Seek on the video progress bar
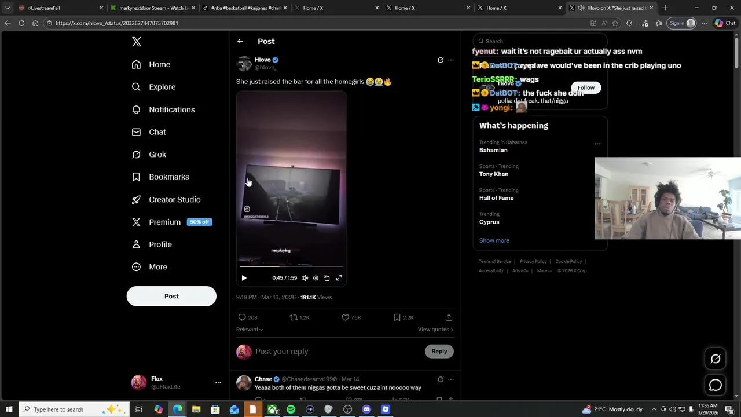The image size is (741, 417). click(x=291, y=266)
